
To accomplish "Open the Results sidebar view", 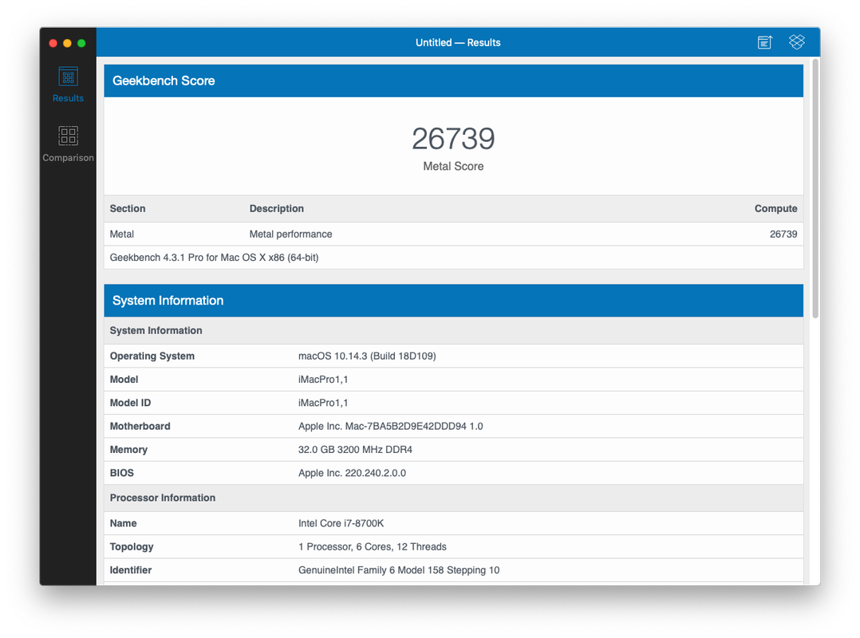I will [68, 85].
